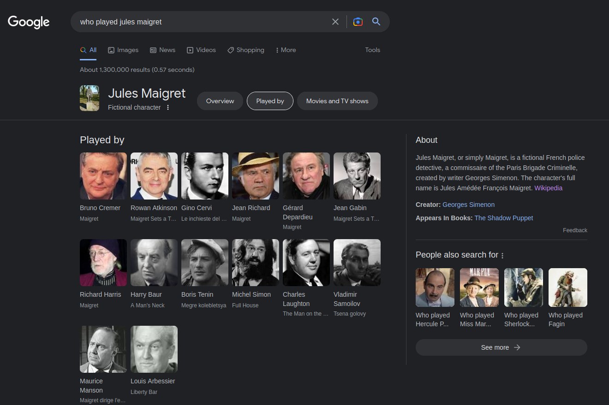Click the 'Megre kolebletsya' caption text
This screenshot has width=609, height=405.
(x=204, y=305)
